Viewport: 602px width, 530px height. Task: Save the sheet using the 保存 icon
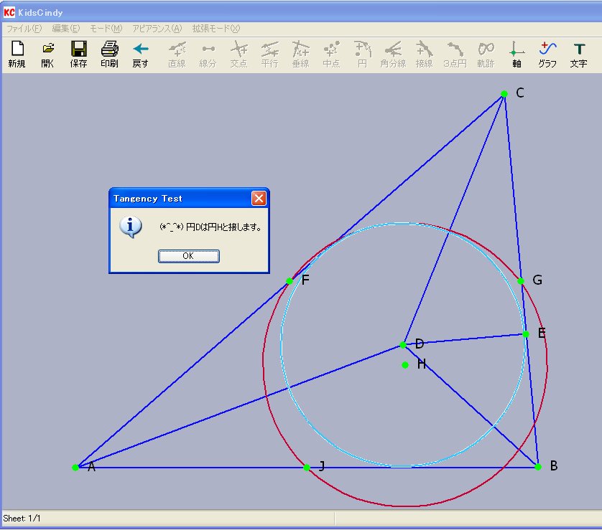[x=78, y=55]
